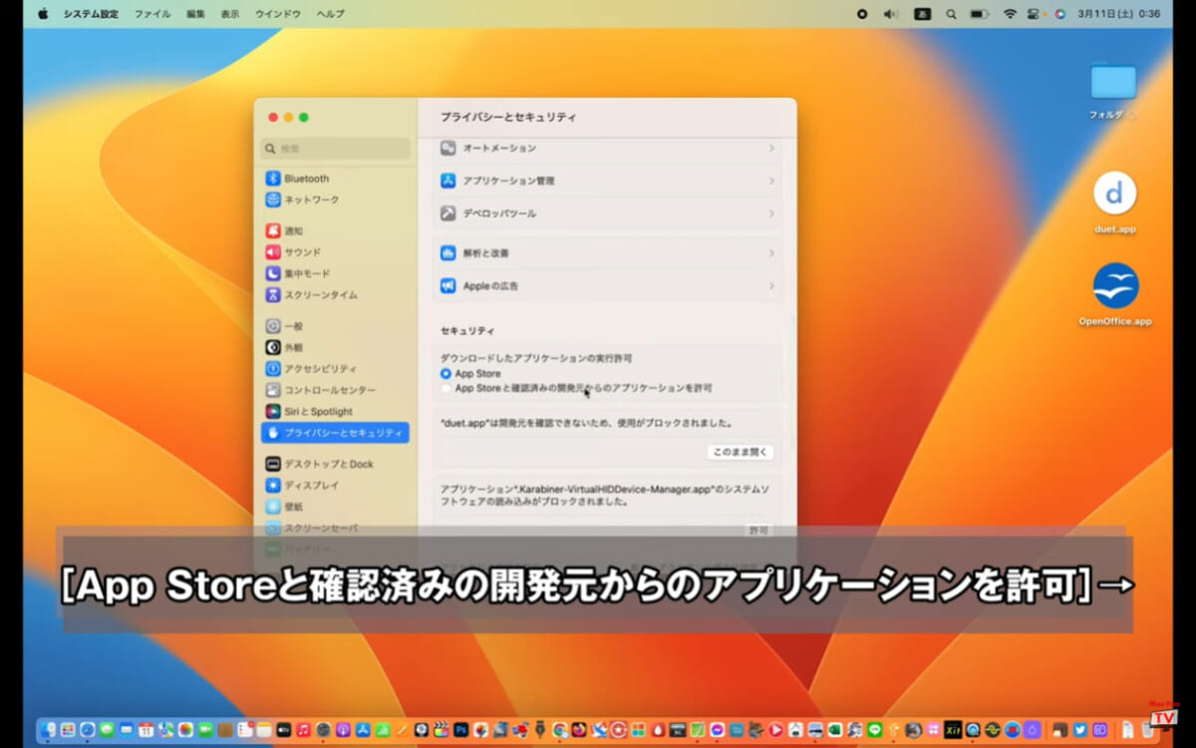Select ディスプレイ in the sidebar
Image resolution: width=1196 pixels, height=748 pixels.
pos(335,486)
